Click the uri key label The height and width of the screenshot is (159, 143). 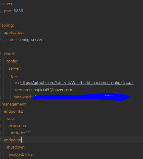pos(16,83)
